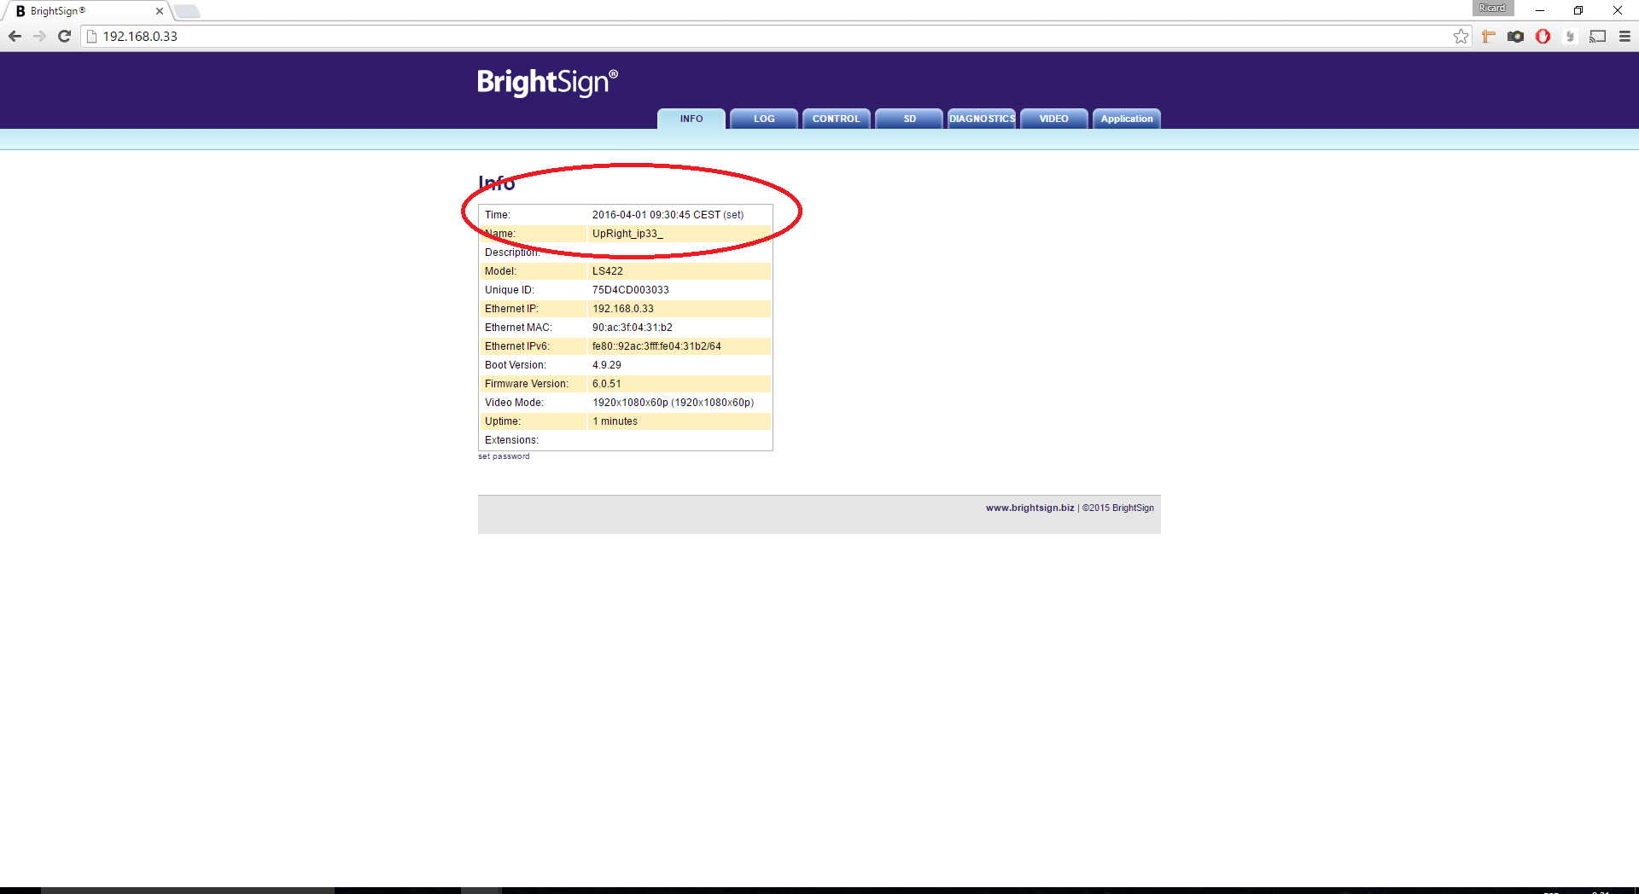Select the Boot Version 4.9.29
The image size is (1639, 894).
pyautogui.click(x=607, y=365)
